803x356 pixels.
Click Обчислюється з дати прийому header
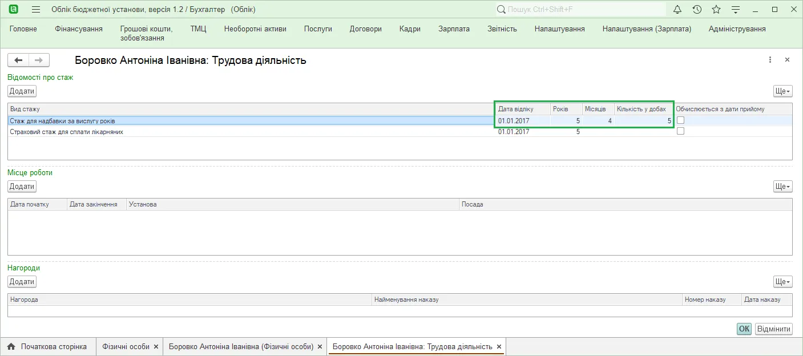(x=733, y=109)
